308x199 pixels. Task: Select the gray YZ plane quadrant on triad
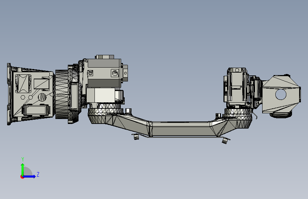point(28,171)
